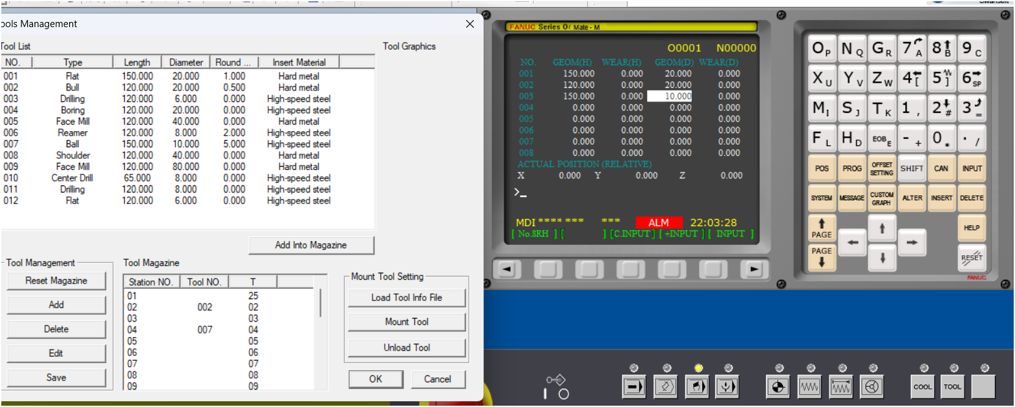Click the Delete button under Tool Management
1015x407 pixels.
56,329
